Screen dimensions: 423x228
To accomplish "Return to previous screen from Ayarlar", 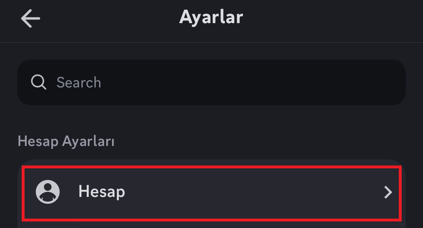I will (x=30, y=18).
